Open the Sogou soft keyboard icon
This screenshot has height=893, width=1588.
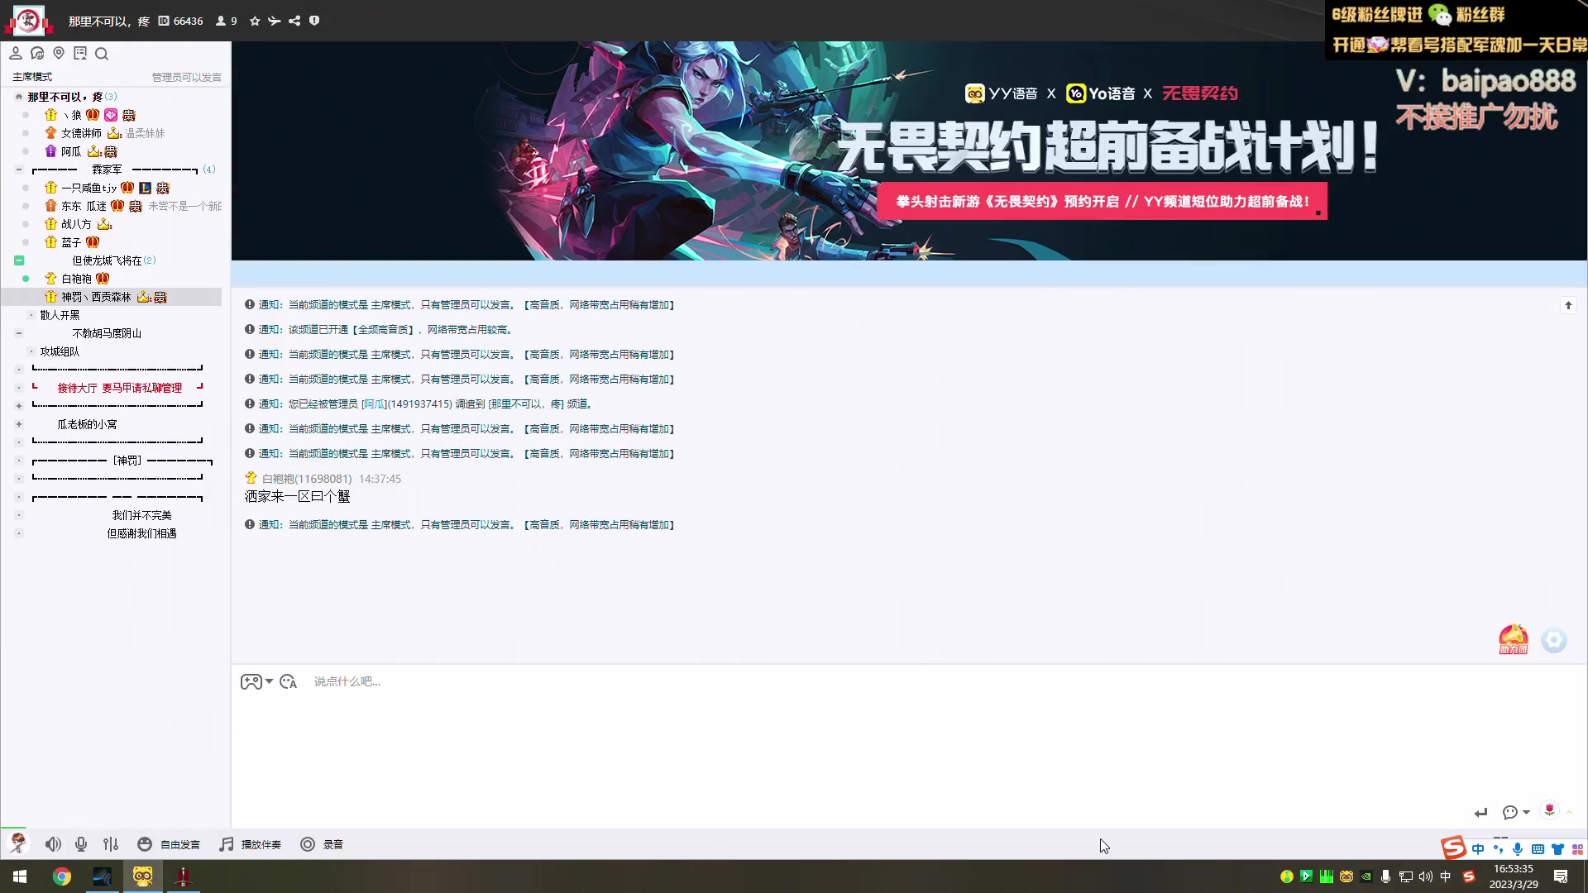click(x=1538, y=849)
